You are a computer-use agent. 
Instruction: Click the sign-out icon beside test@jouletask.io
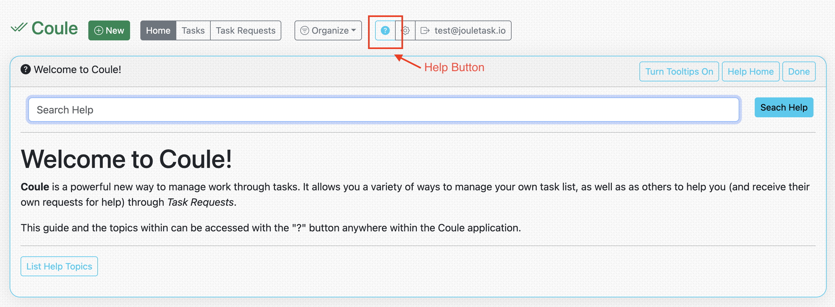coord(425,30)
